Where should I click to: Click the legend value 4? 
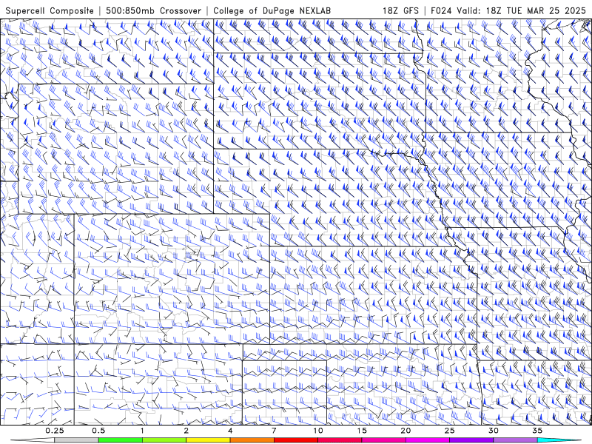coord(230,431)
